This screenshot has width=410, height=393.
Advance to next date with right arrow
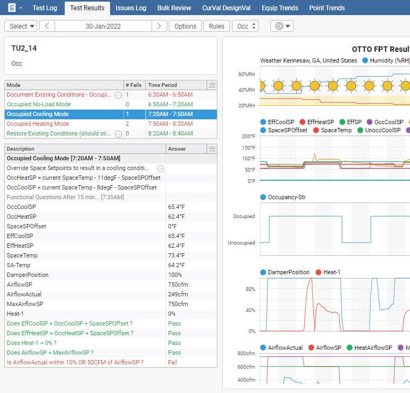point(159,26)
